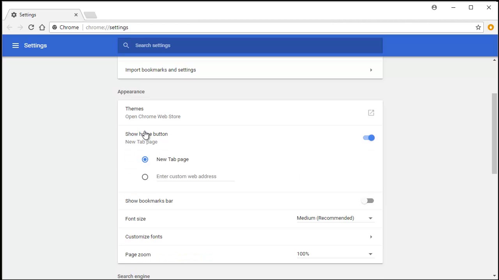This screenshot has height=280, width=499.
Task: Click the vertical scrollbar thumb
Action: tap(494, 133)
